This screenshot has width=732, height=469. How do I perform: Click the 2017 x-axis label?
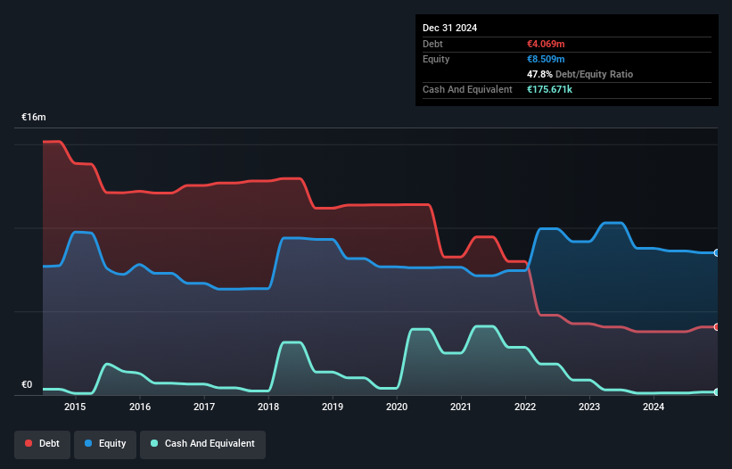204,407
